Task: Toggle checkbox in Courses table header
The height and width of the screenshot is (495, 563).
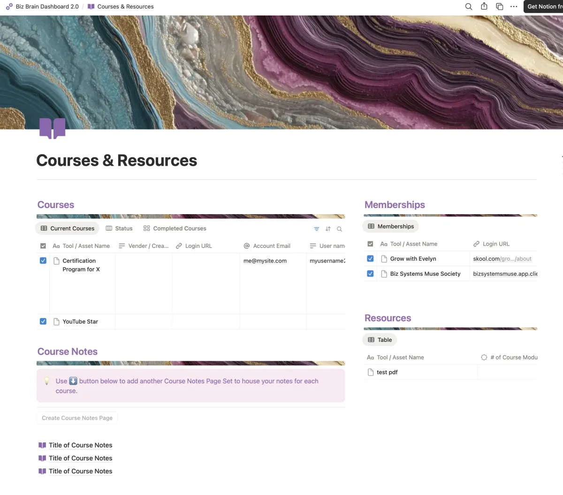Action: tap(43, 246)
